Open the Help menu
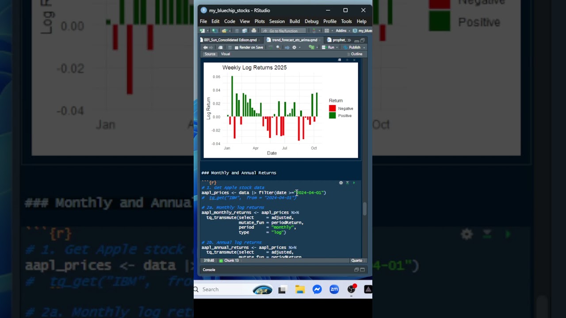This screenshot has width=566, height=318. 362,21
